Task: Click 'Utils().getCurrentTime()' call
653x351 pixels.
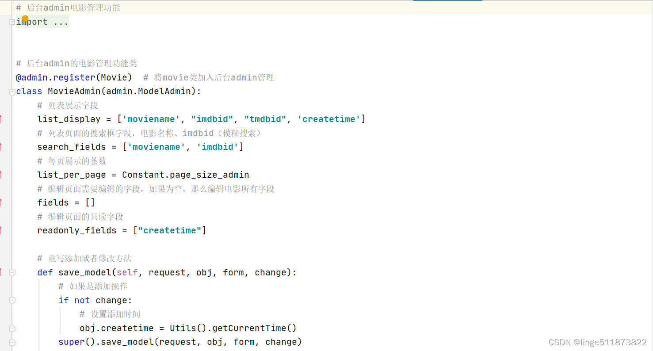Action: 233,328
